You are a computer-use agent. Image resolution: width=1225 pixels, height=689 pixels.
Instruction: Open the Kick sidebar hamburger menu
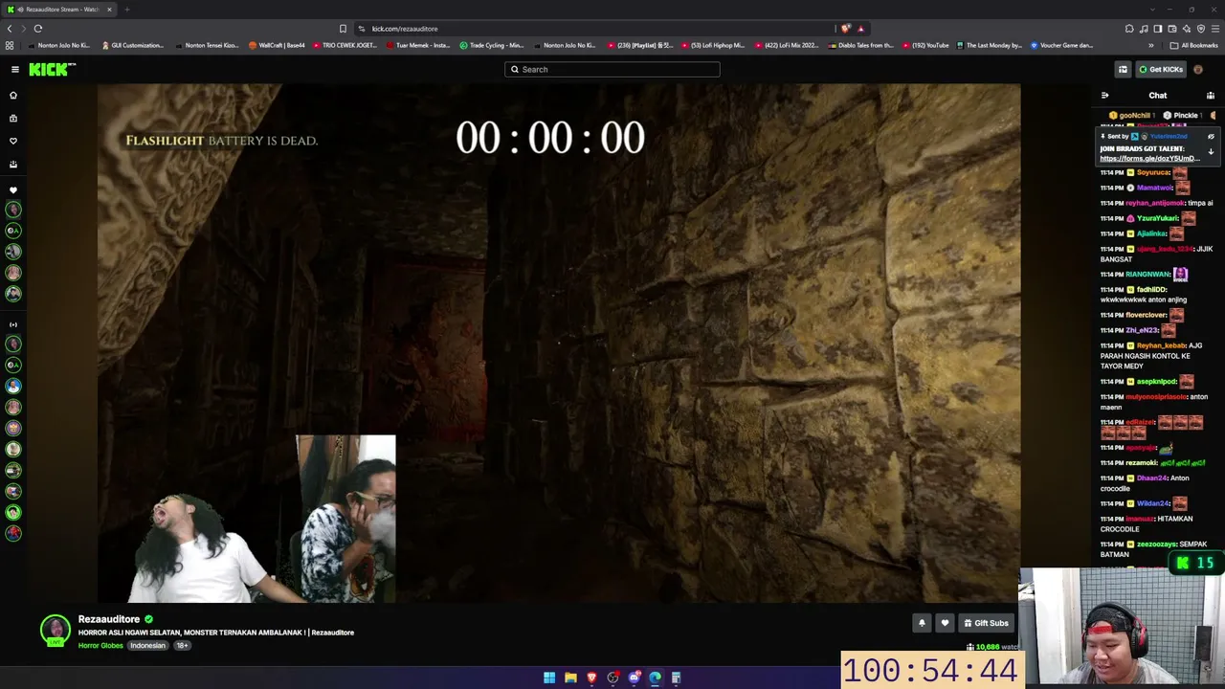pos(15,69)
